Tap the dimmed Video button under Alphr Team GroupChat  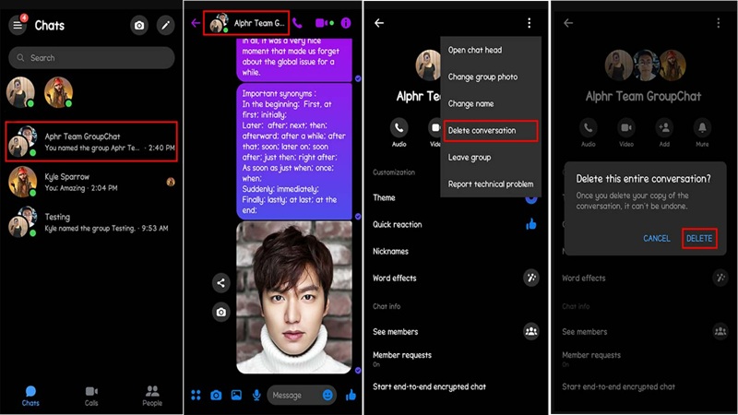626,127
